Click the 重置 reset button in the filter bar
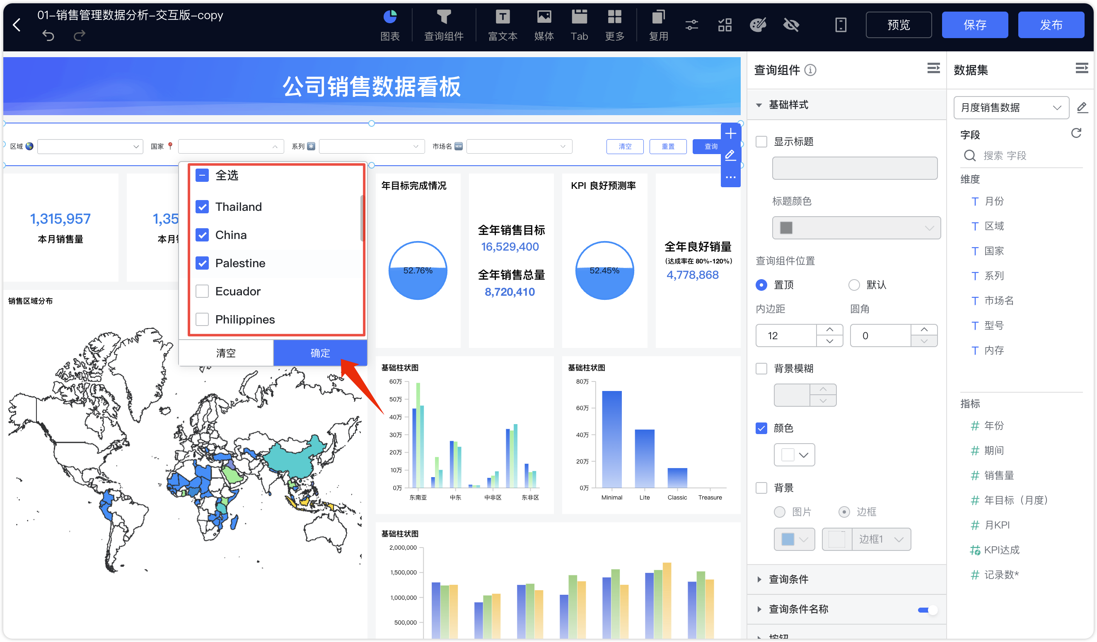1097x642 pixels. pyautogui.click(x=667, y=147)
